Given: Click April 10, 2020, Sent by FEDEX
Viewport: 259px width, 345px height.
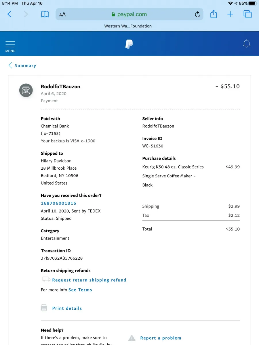Looking at the screenshot, I should [71, 211].
